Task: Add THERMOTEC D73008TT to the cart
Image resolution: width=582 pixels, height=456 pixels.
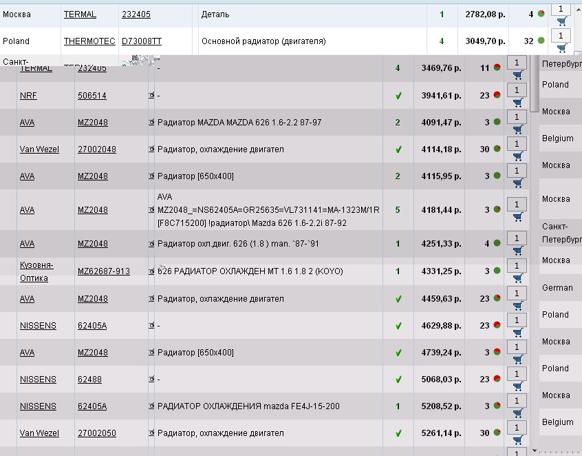Action: coord(561,48)
